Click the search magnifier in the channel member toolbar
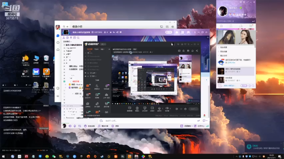The width and height of the screenshot is (284, 159). coord(78,38)
